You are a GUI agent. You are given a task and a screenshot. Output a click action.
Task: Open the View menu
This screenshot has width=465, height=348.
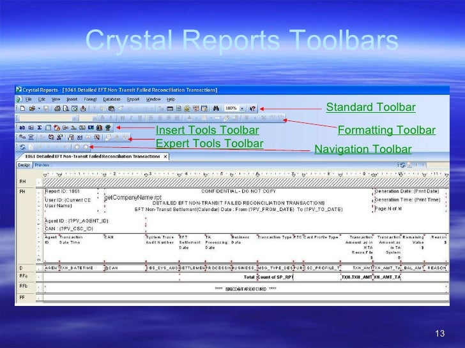(56, 99)
